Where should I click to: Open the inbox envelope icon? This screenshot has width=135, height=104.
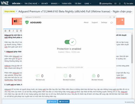click(x=115, y=4)
